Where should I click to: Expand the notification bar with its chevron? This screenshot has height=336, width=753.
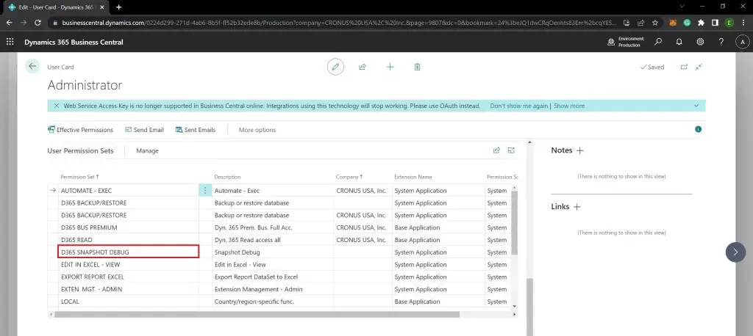tap(696, 106)
